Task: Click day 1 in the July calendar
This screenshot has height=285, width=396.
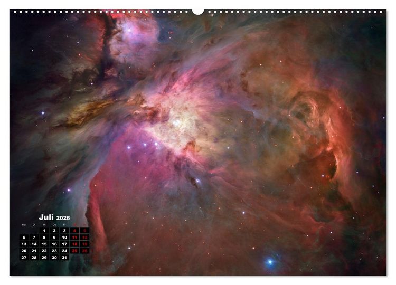Action: click(44, 231)
